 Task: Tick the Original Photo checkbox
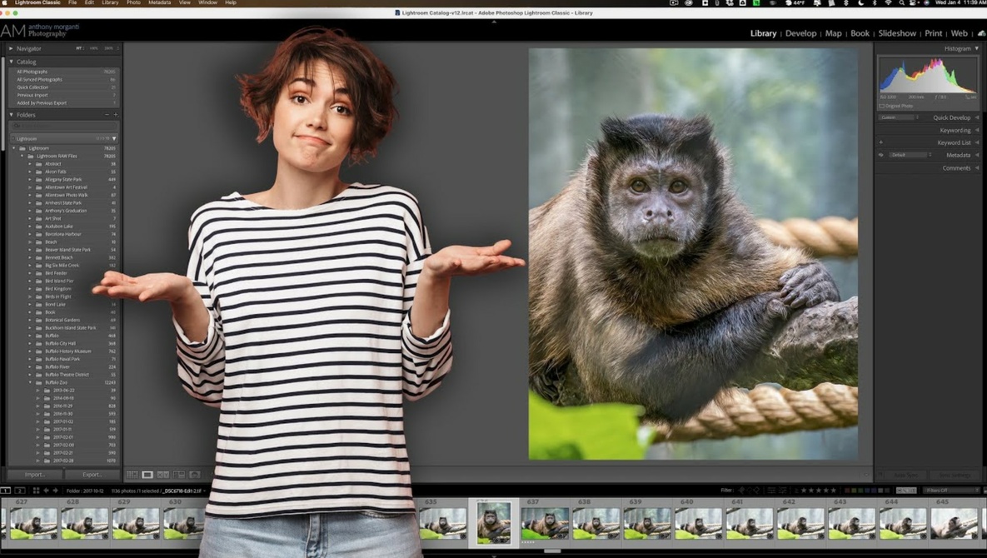pyautogui.click(x=881, y=106)
